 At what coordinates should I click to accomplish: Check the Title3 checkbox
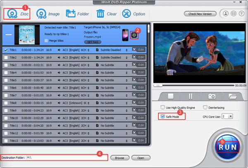[x=6, y=65]
